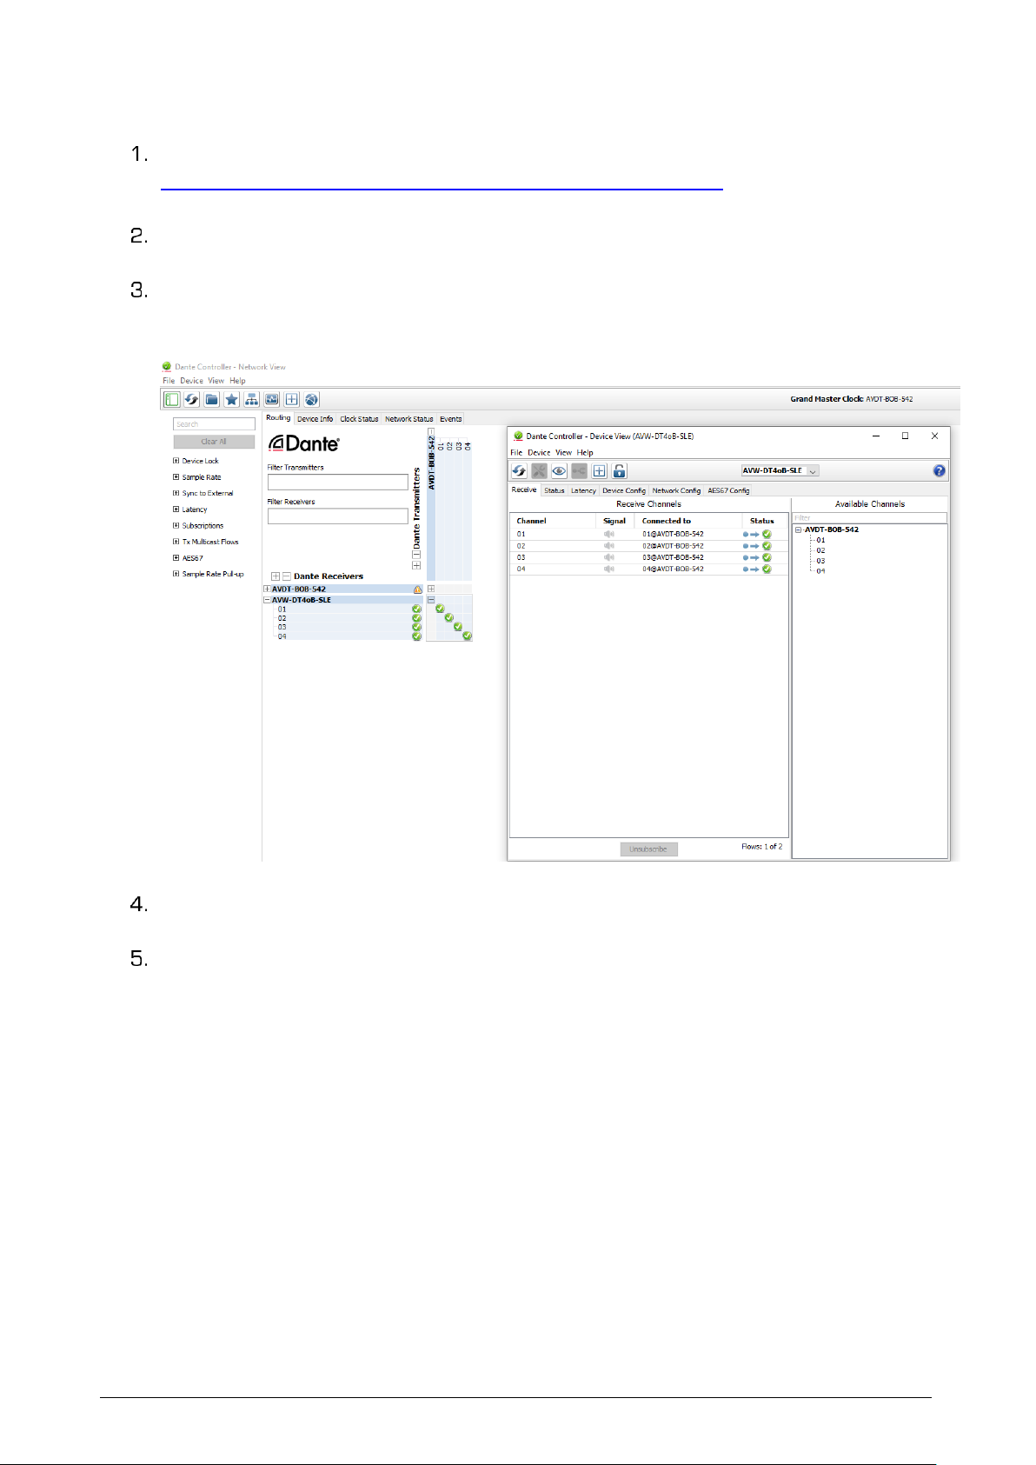The width and height of the screenshot is (1036, 1465).
Task: Click the padlock device lock icon
Action: click(619, 470)
